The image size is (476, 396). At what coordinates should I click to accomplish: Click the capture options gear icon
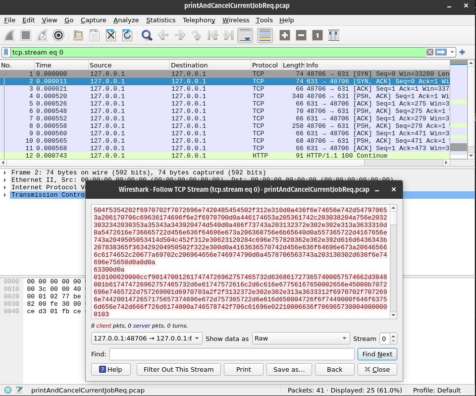tap(58, 35)
